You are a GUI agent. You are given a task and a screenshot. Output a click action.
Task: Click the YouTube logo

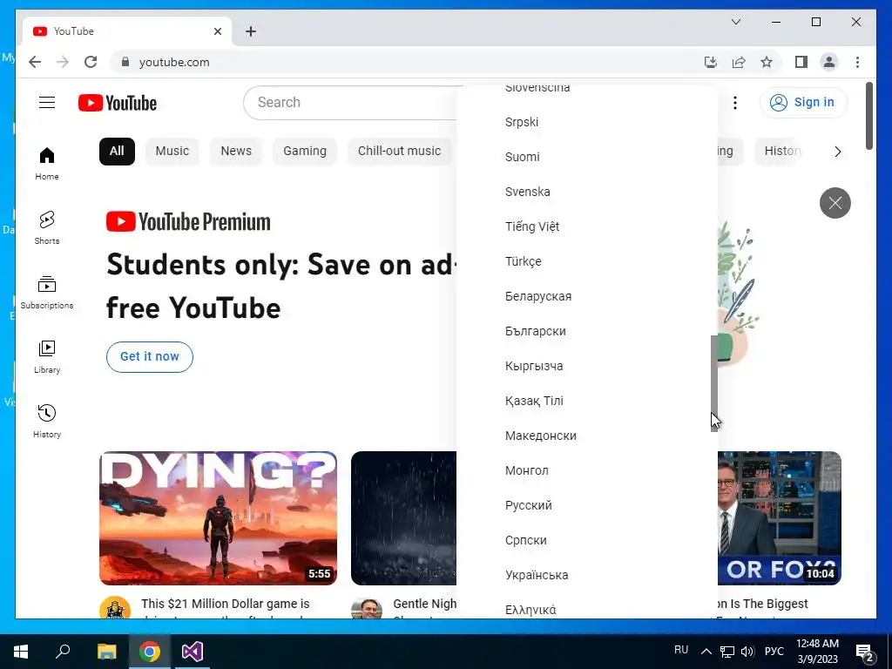(x=118, y=103)
